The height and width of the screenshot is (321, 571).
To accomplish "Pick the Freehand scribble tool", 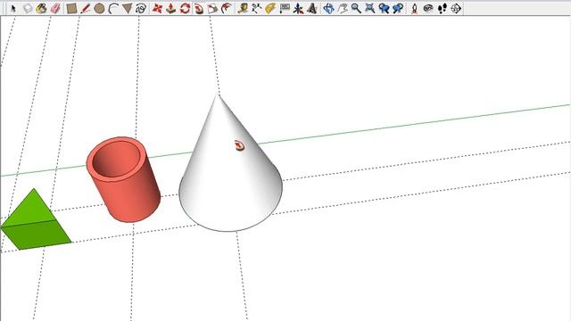I will point(141,8).
